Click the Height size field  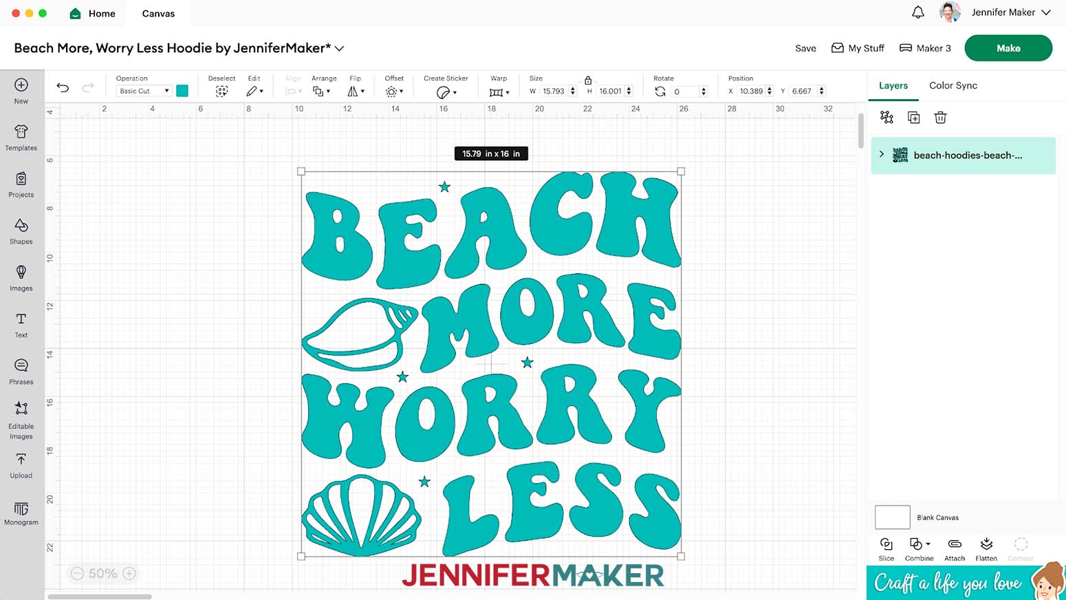tap(611, 91)
